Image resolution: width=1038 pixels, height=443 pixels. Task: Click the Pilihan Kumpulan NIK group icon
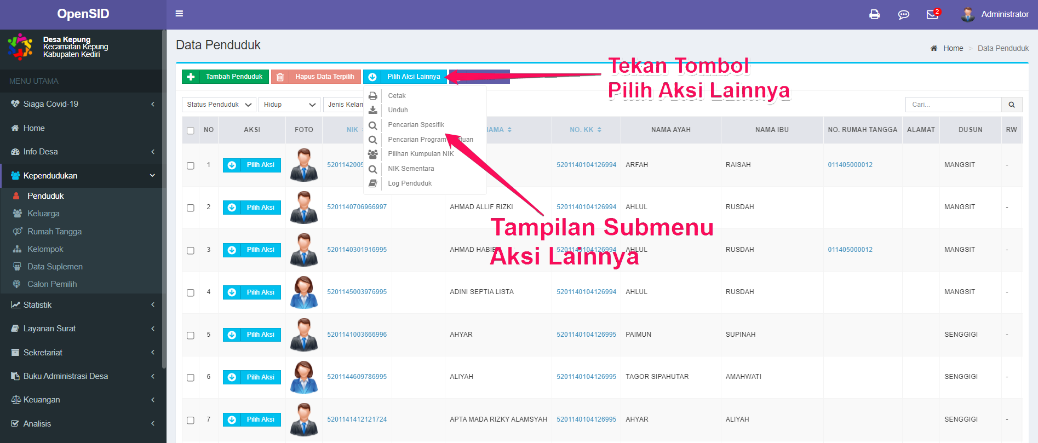coord(373,154)
